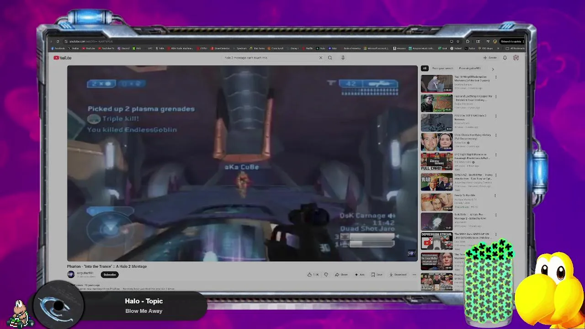
Task: Open the Bank of America bookmark
Action: [x=350, y=48]
